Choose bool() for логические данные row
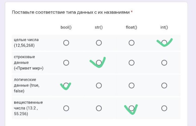196x126 pixels. click(x=66, y=85)
